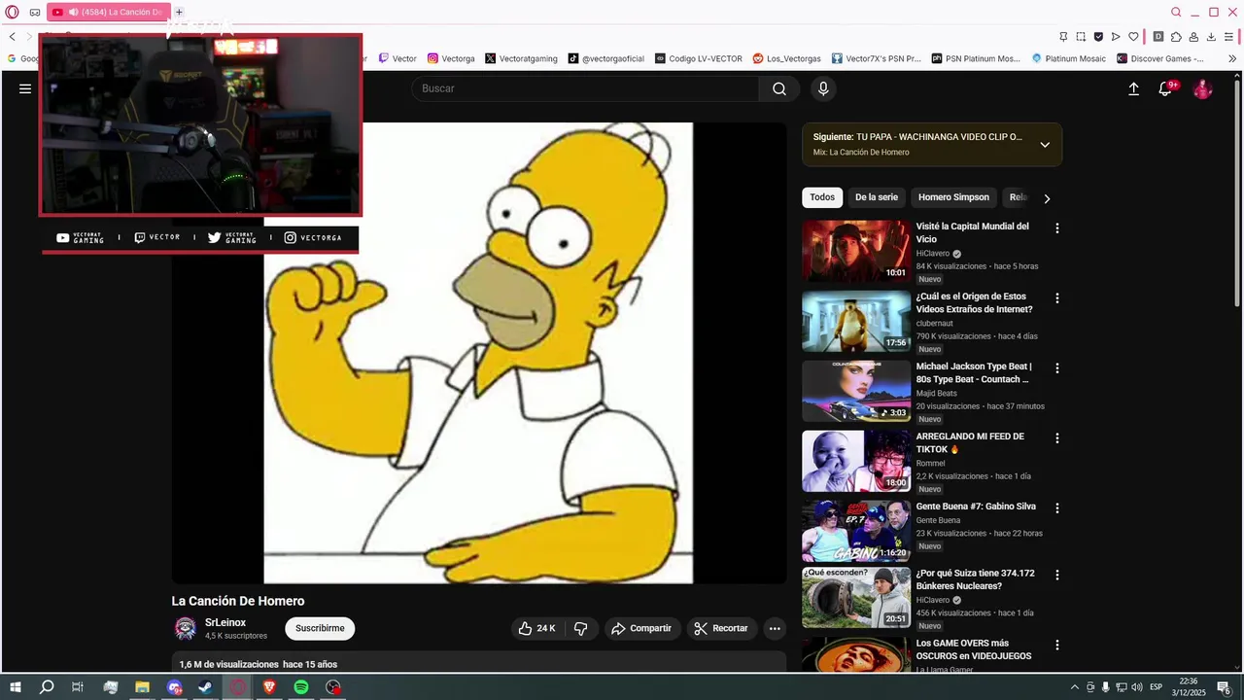Viewport: 1244px width, 700px height.
Task: Expand bookmarks bar overflow chevron
Action: 1232,58
